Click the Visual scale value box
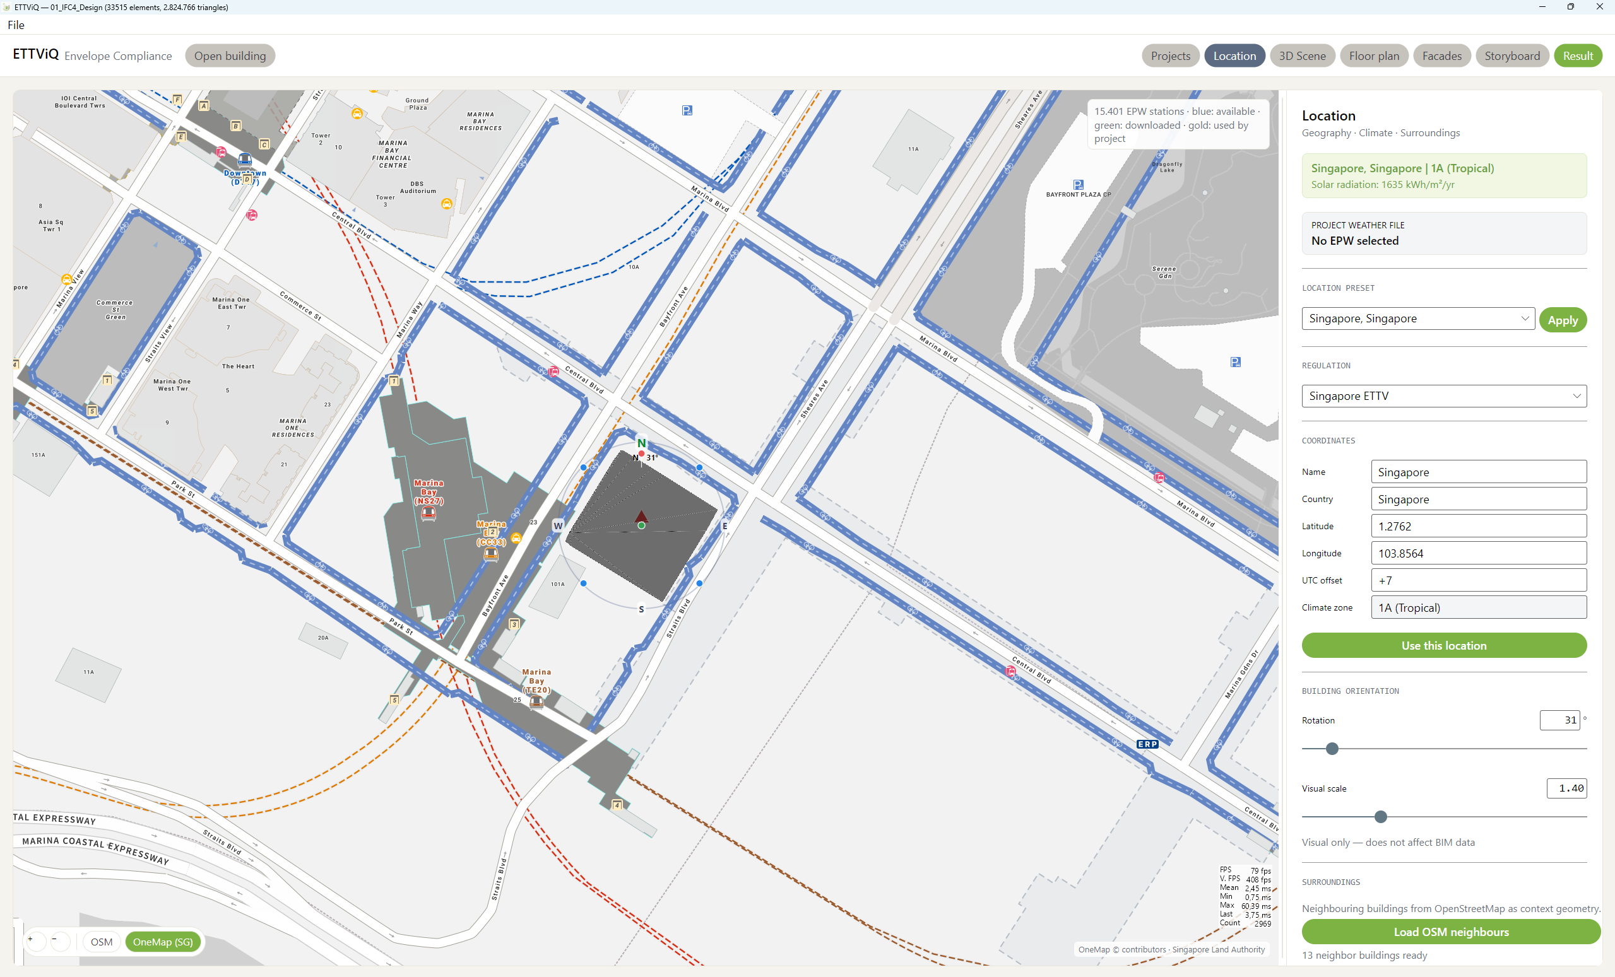The width and height of the screenshot is (1615, 977). coord(1566,788)
